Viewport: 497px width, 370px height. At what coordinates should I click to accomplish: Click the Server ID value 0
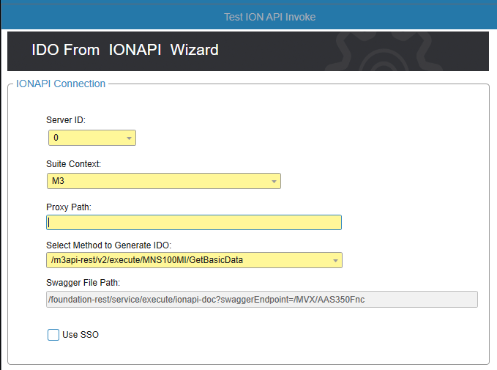tap(56, 138)
